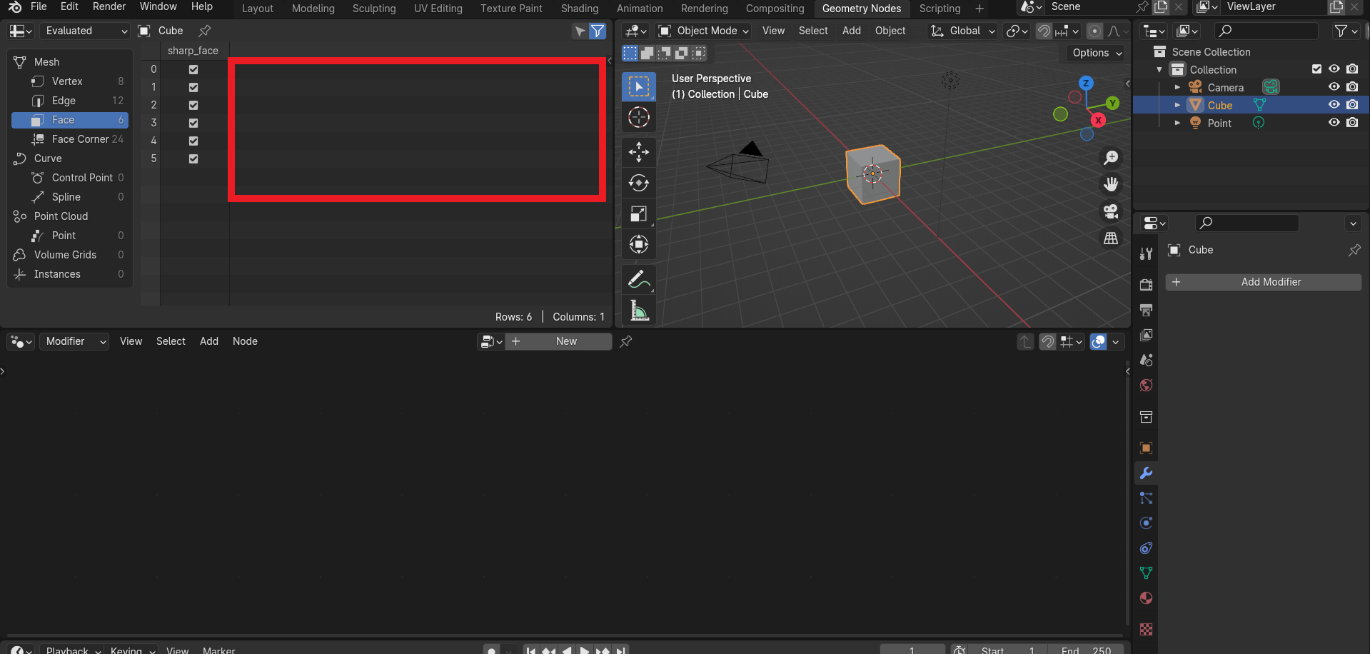Choose the Measure tool
Screen dimensions: 1370x654
coord(639,310)
